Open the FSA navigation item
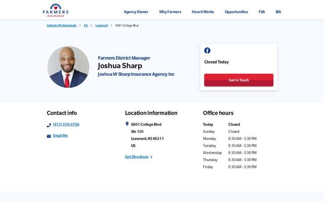324x202 pixels. (x=262, y=12)
